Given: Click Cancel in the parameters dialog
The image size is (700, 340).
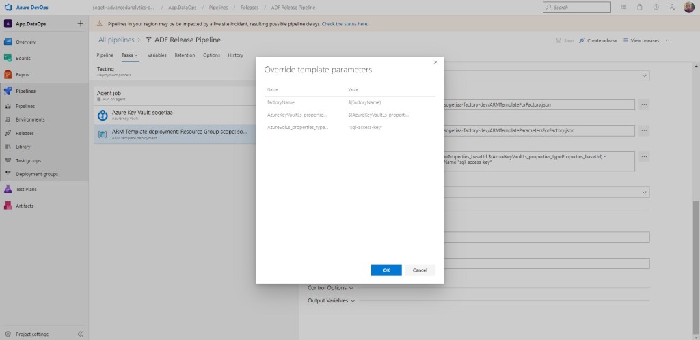Looking at the screenshot, I should [420, 270].
